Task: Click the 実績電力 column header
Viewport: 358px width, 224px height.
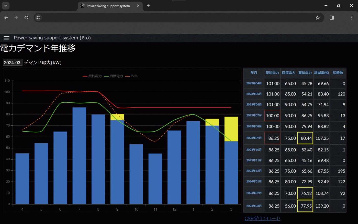Action: (305, 73)
